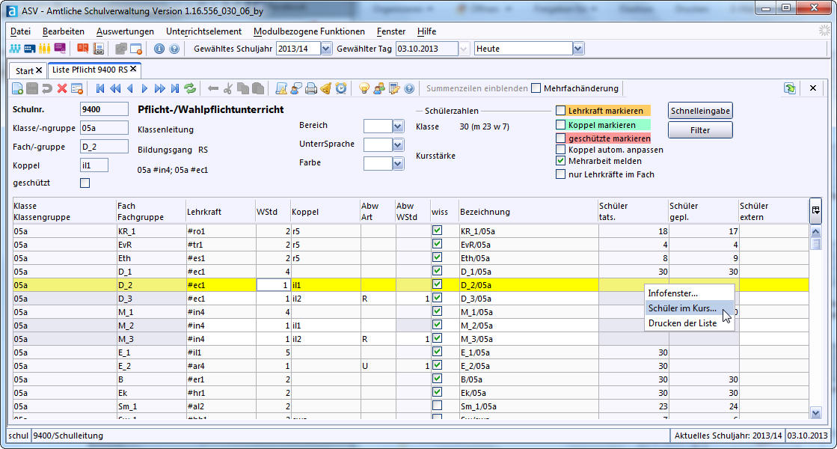Create a new record with the new-document icon
This screenshot has height=449, width=837.
(x=17, y=88)
